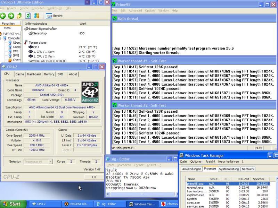Open the Bericht report toolbar button
The image size is (278, 208).
pyautogui.click(x=54, y=16)
